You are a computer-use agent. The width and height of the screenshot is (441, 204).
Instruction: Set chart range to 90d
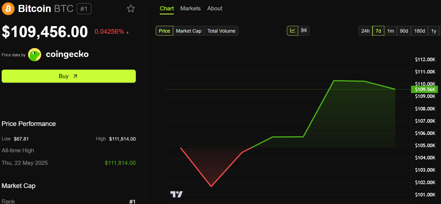[x=404, y=31]
